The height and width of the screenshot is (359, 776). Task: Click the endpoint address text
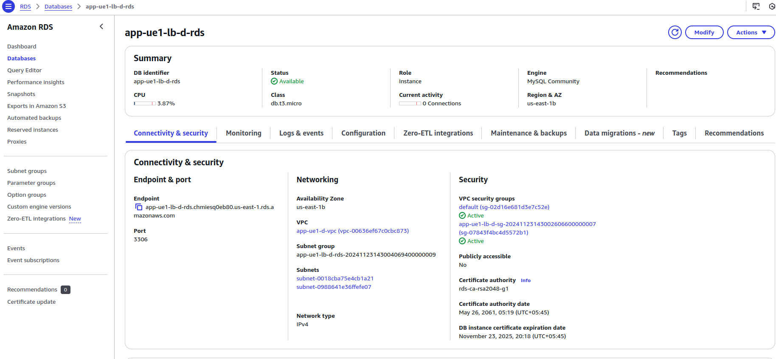(204, 211)
